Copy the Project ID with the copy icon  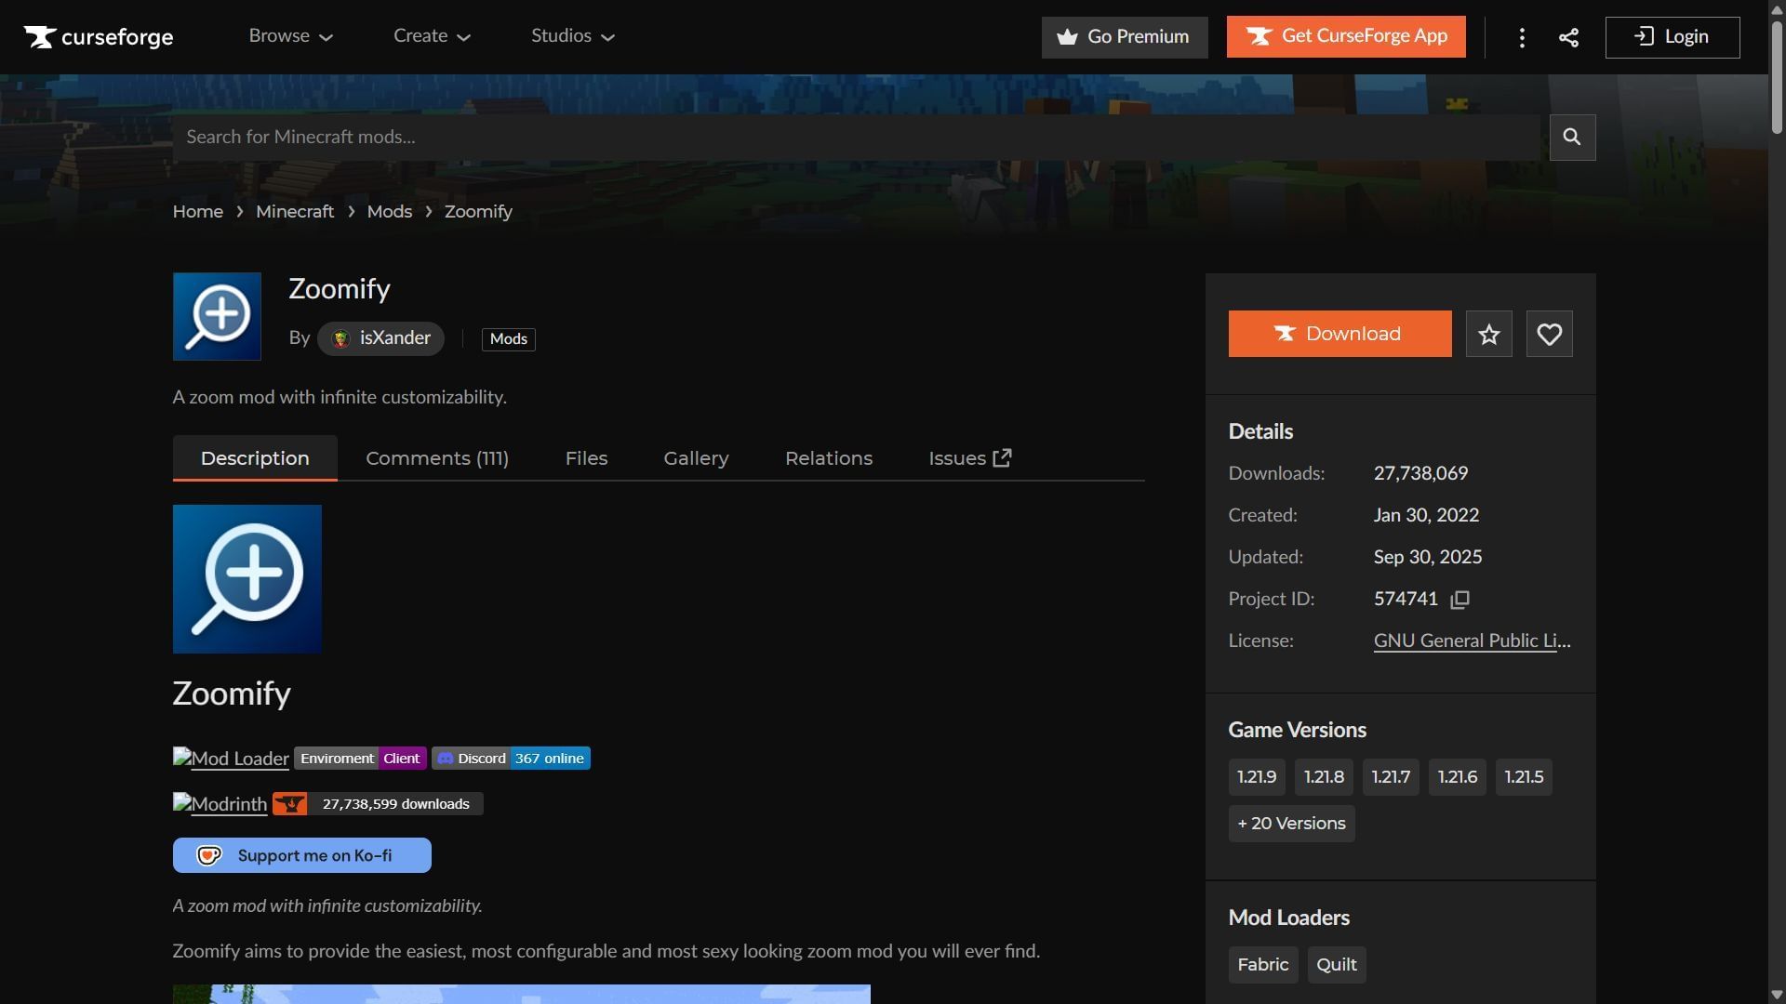(x=1460, y=599)
